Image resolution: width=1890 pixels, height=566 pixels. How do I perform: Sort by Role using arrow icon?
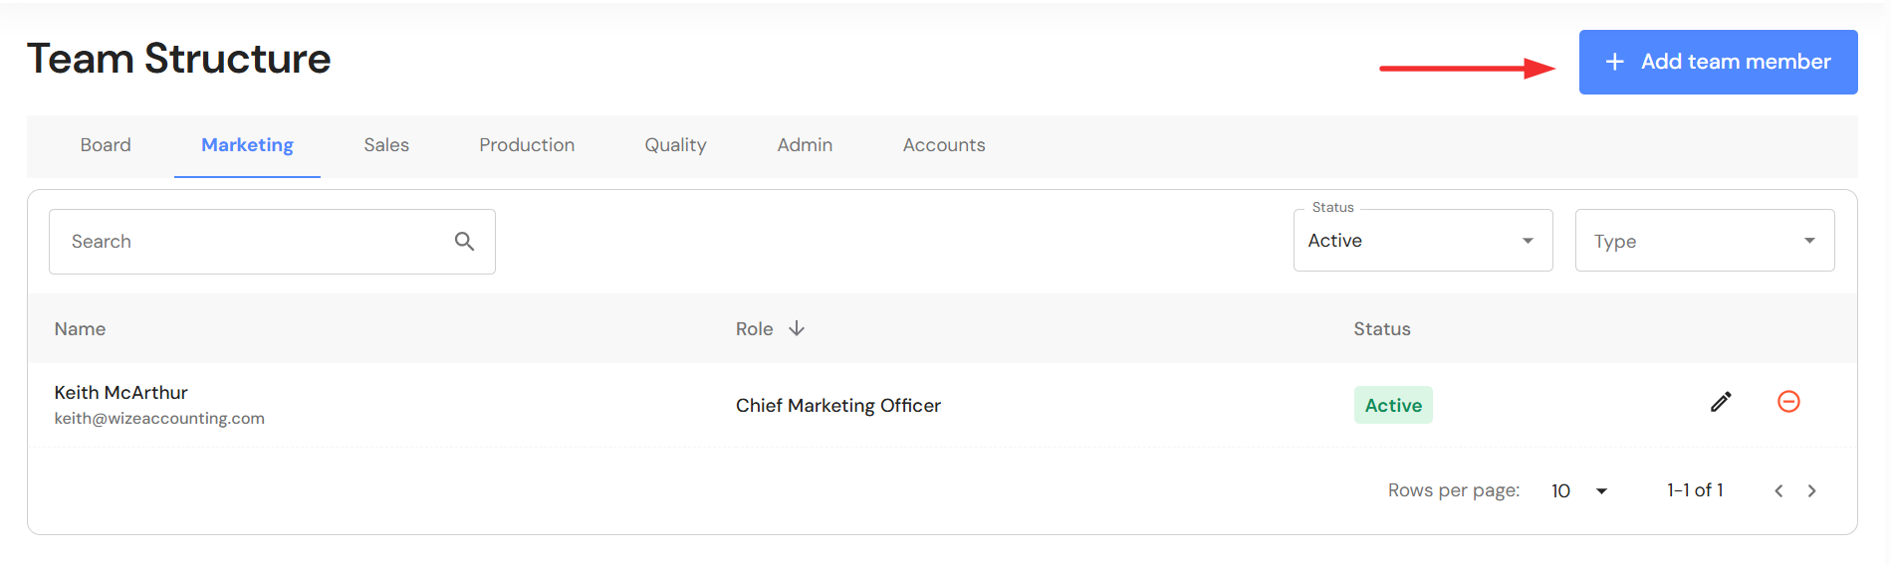(x=797, y=328)
